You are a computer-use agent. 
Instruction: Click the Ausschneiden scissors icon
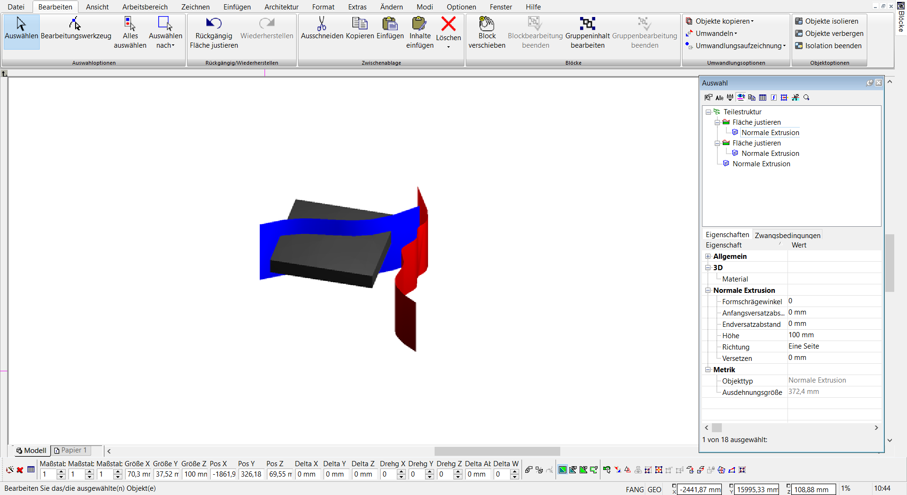tap(322, 23)
